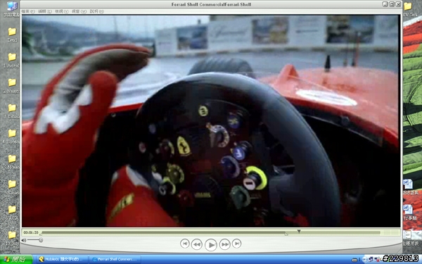The image size is (422, 264).
Task: Switch to the Mobile01 taskbar window
Action: 63,259
